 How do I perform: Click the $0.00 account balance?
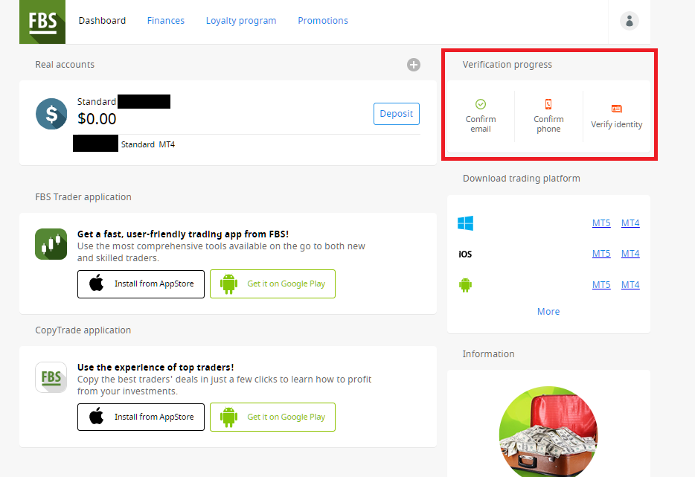click(x=97, y=119)
